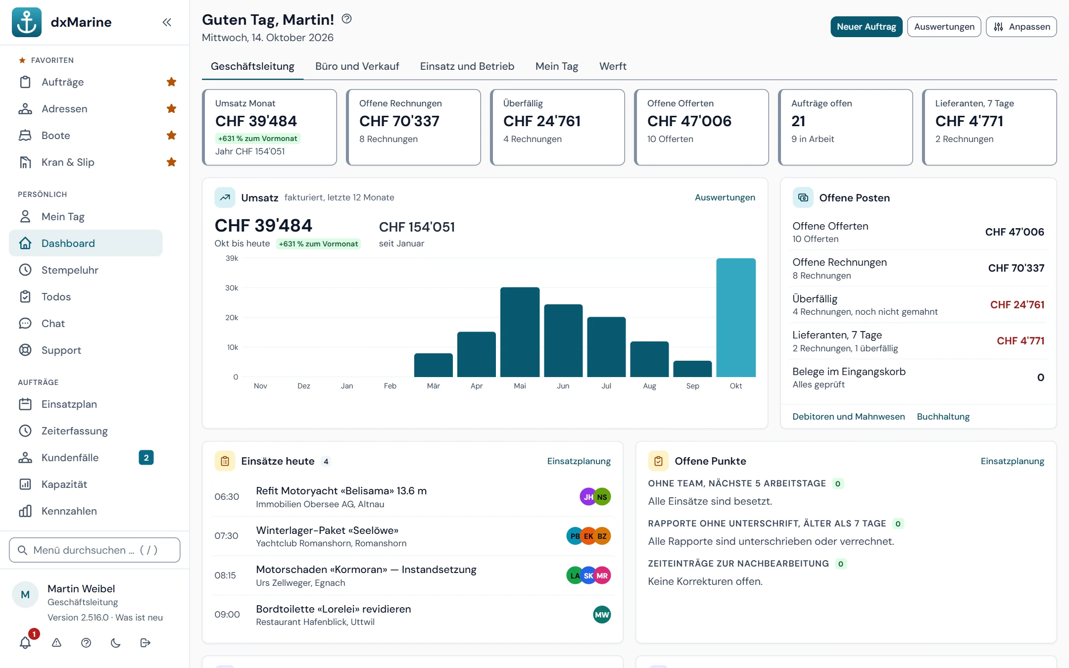Open Einsatzplanung link in Einsätze heute
Image resolution: width=1069 pixels, height=668 pixels.
(x=579, y=461)
